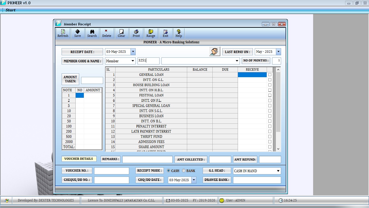Click the Range toolbar icon
The height and width of the screenshot is (208, 369).
(x=151, y=33)
